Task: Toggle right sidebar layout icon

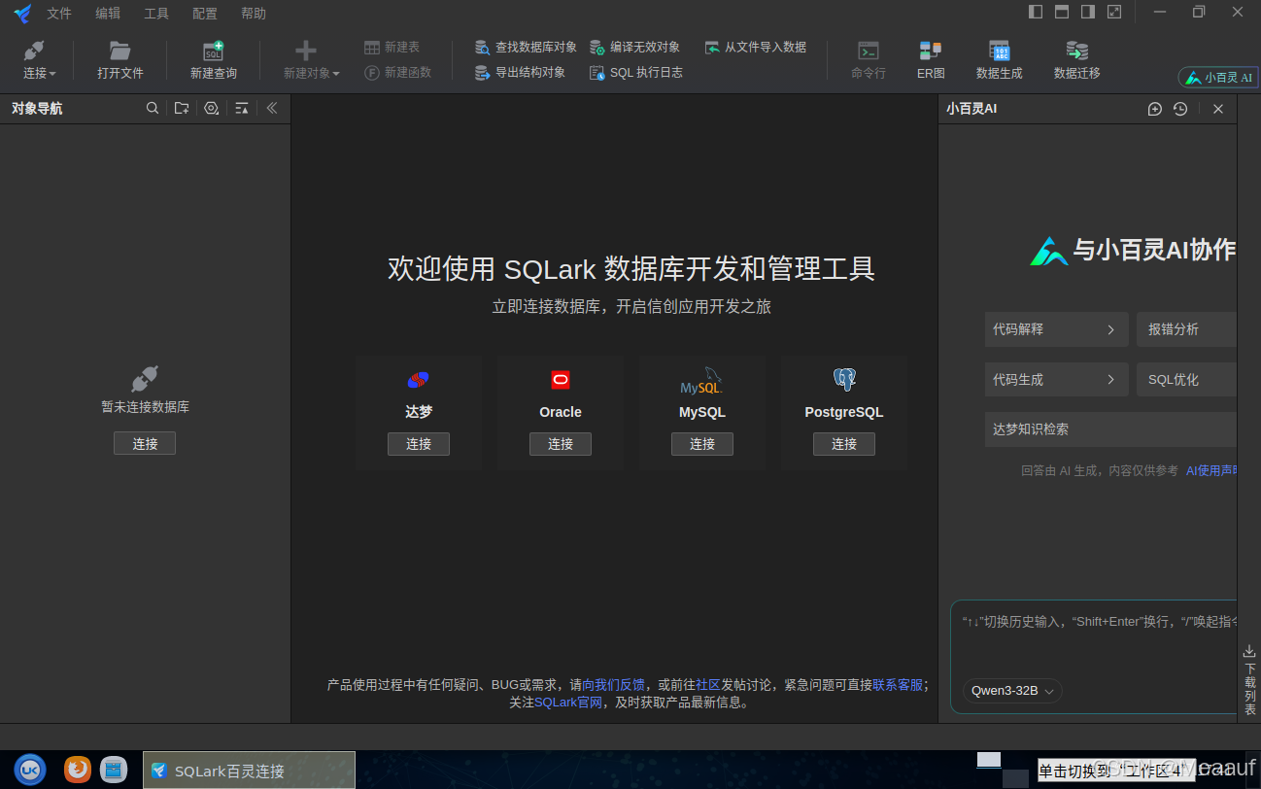Action: pos(1088,12)
